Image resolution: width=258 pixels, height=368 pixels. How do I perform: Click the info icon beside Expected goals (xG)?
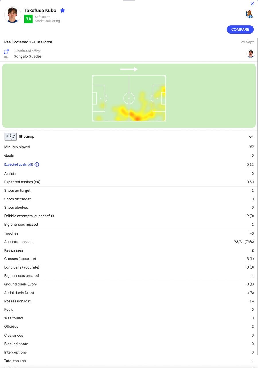click(37, 164)
